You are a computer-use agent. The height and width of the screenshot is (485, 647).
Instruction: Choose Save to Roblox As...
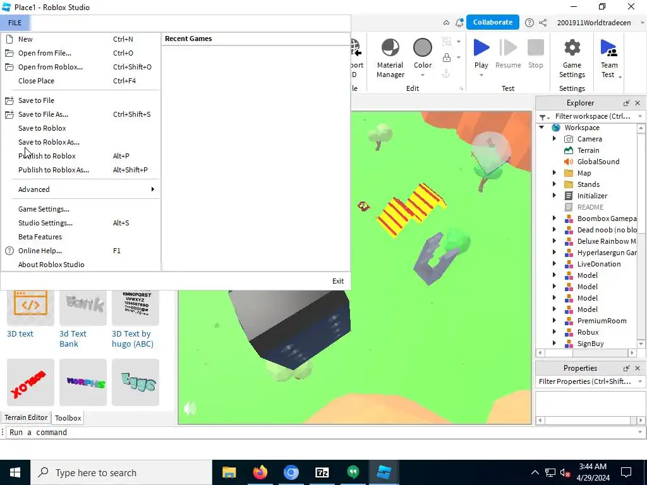coord(80,142)
